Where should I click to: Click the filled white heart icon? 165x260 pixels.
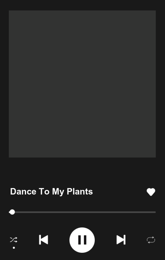[151, 192]
